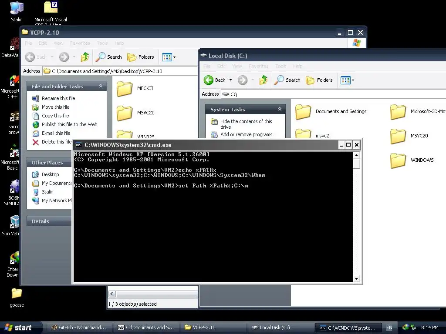This screenshot has width=446, height=334.
Task: Open the Sun VirtualBox desktop shortcut
Action: [x=11, y=225]
